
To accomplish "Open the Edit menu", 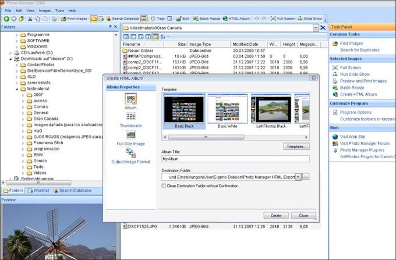I will tap(19, 10).
